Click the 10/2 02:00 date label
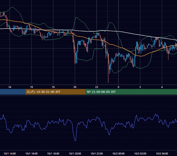 tap(140, 153)
